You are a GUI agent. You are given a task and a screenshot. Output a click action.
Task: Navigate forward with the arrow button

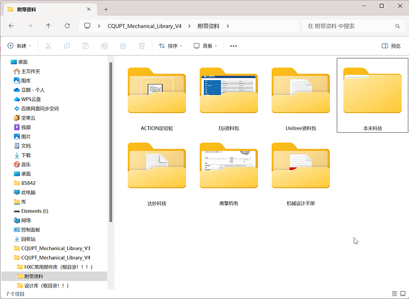(30, 26)
